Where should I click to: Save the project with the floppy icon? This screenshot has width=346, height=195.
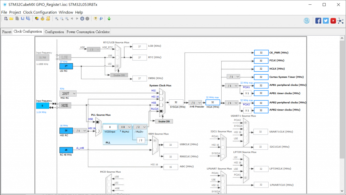23,19
